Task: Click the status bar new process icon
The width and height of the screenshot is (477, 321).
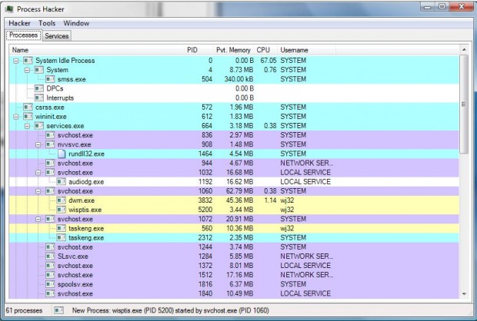Action: [58, 310]
